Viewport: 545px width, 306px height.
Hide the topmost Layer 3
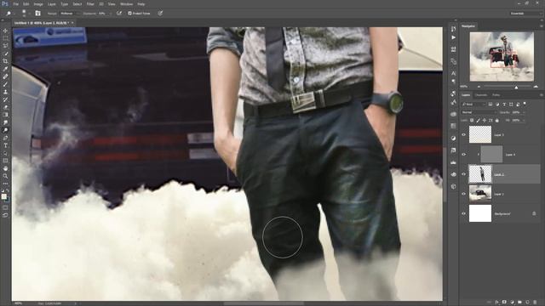click(x=463, y=134)
